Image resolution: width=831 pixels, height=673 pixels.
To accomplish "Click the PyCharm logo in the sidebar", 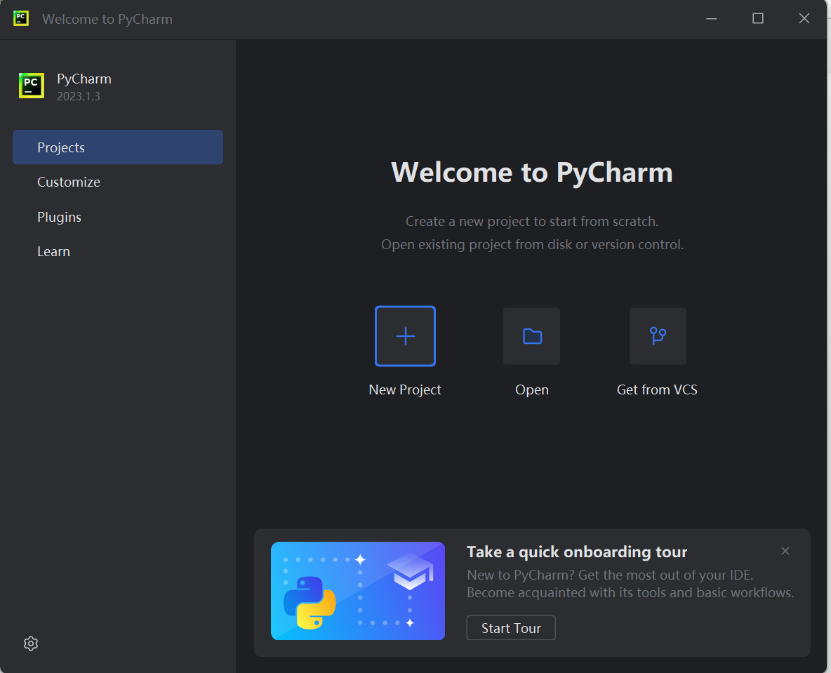I will tap(32, 86).
